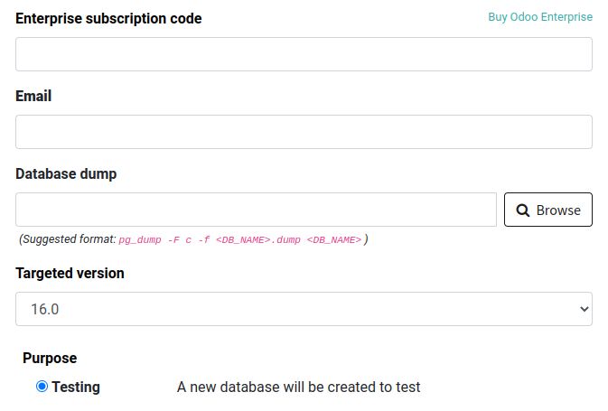Click the Email field label
The image size is (608, 411).
(x=33, y=97)
